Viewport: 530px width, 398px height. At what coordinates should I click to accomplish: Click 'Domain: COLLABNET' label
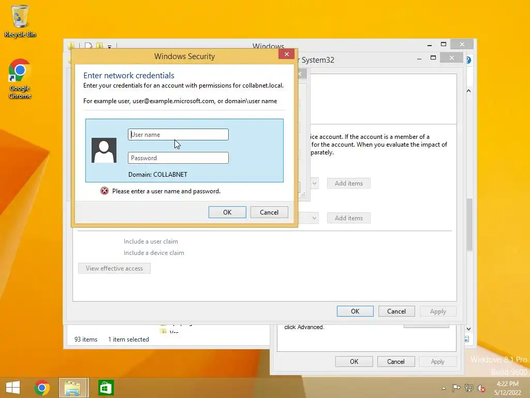pyautogui.click(x=157, y=174)
